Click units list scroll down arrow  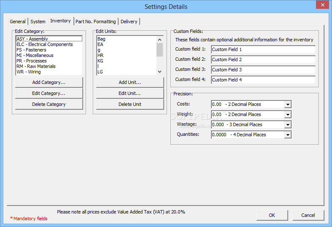click(159, 72)
